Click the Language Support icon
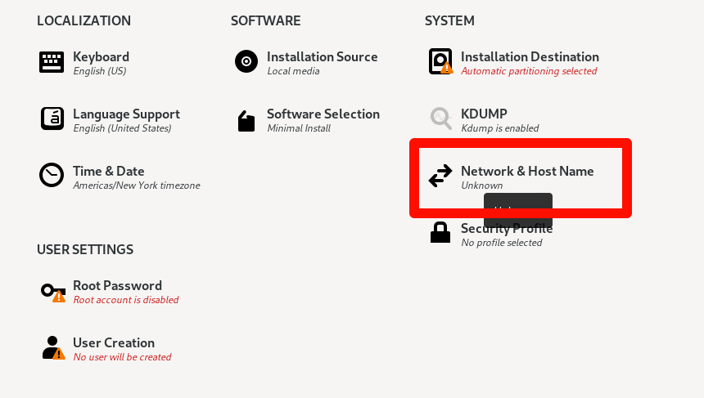 coord(52,119)
